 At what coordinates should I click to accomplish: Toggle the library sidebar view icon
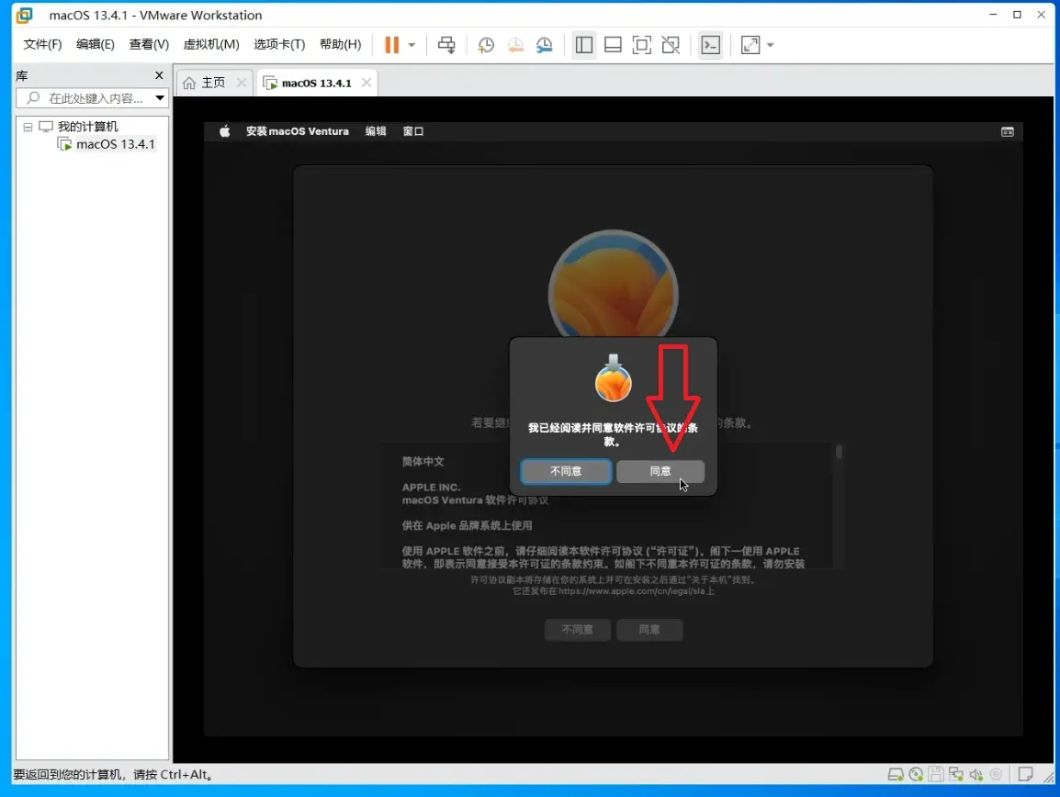pos(584,45)
